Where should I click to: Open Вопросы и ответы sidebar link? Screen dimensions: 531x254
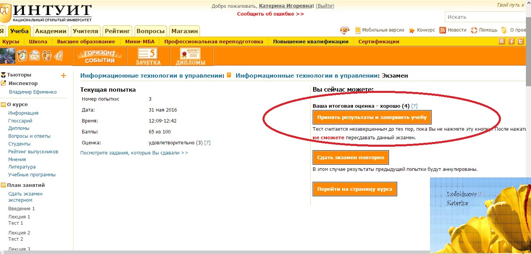point(29,136)
